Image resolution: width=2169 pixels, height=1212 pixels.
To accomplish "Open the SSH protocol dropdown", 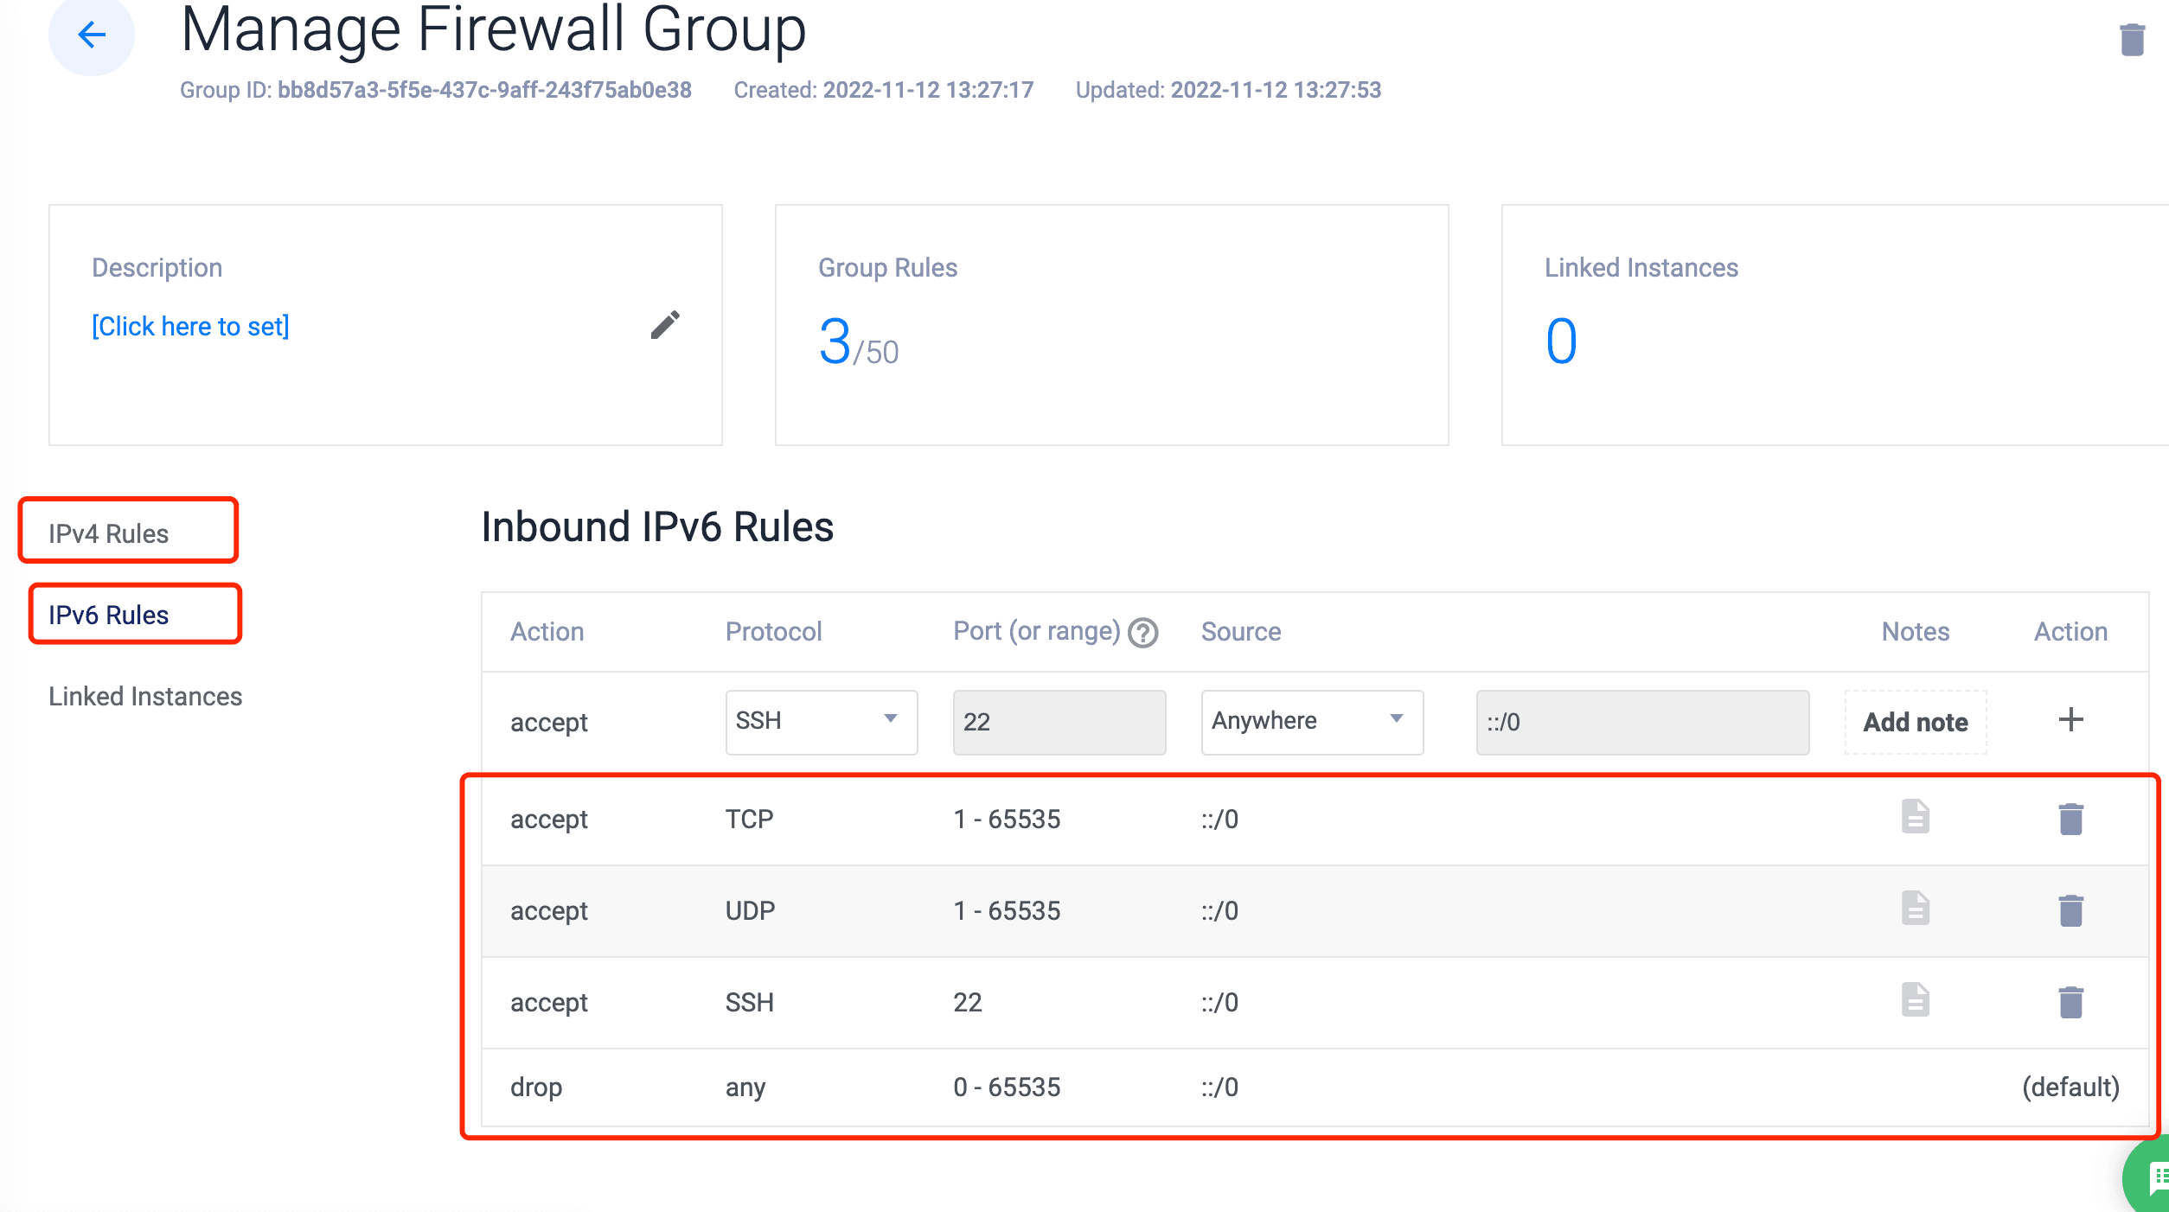I will (822, 722).
